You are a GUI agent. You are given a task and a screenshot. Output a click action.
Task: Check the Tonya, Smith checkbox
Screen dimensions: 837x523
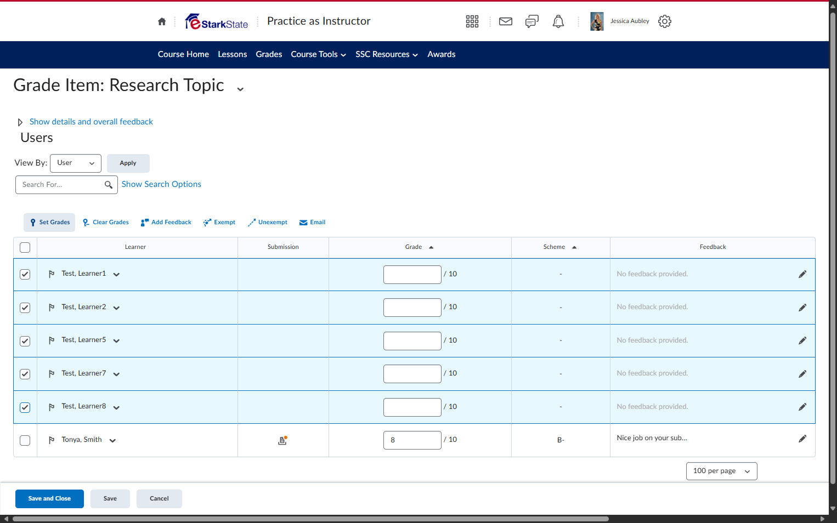point(25,440)
